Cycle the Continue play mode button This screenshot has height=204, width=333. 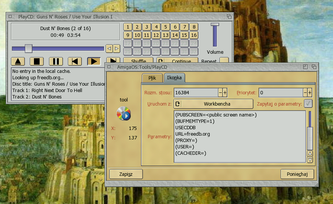coord(177,60)
